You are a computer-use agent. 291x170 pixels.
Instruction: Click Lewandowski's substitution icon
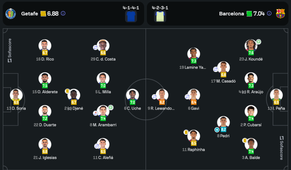click(x=155, y=97)
